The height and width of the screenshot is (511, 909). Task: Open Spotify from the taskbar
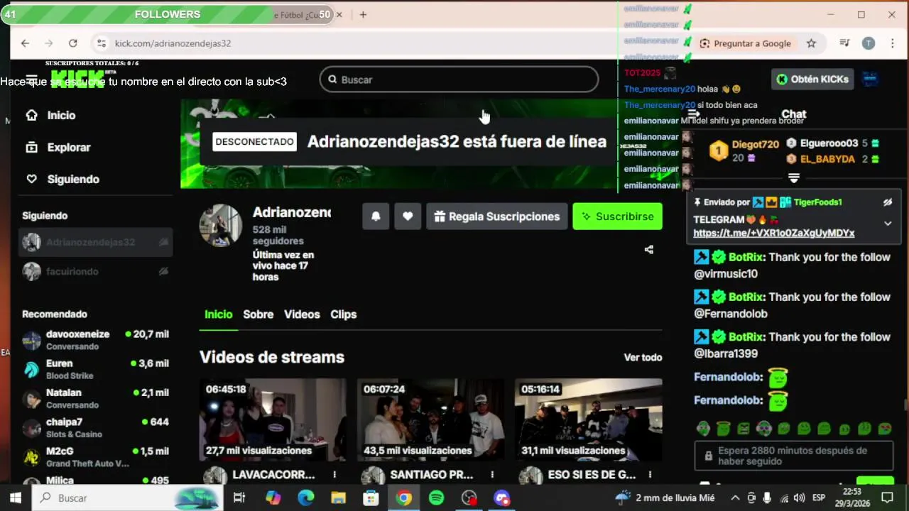point(436,498)
